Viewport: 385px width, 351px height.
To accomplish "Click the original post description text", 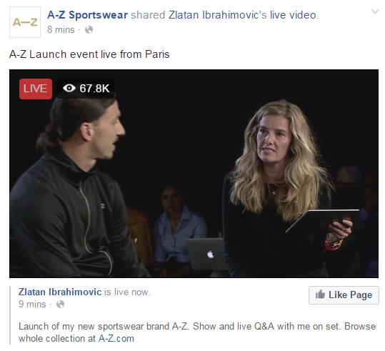I will 197,332.
